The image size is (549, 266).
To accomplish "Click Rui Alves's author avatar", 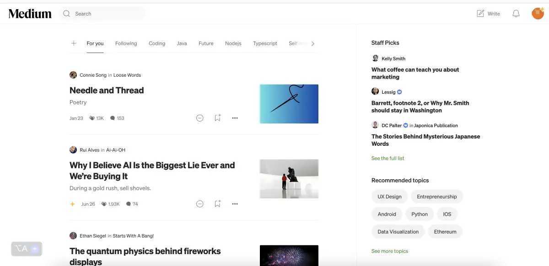I will [x=73, y=150].
